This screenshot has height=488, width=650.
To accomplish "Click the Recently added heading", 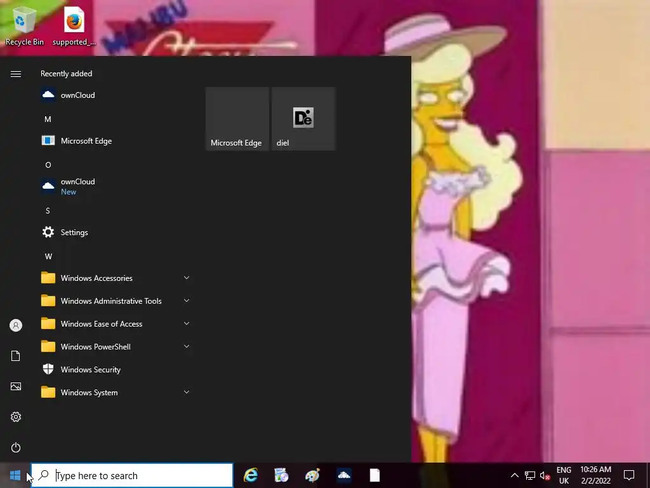I will (66, 74).
